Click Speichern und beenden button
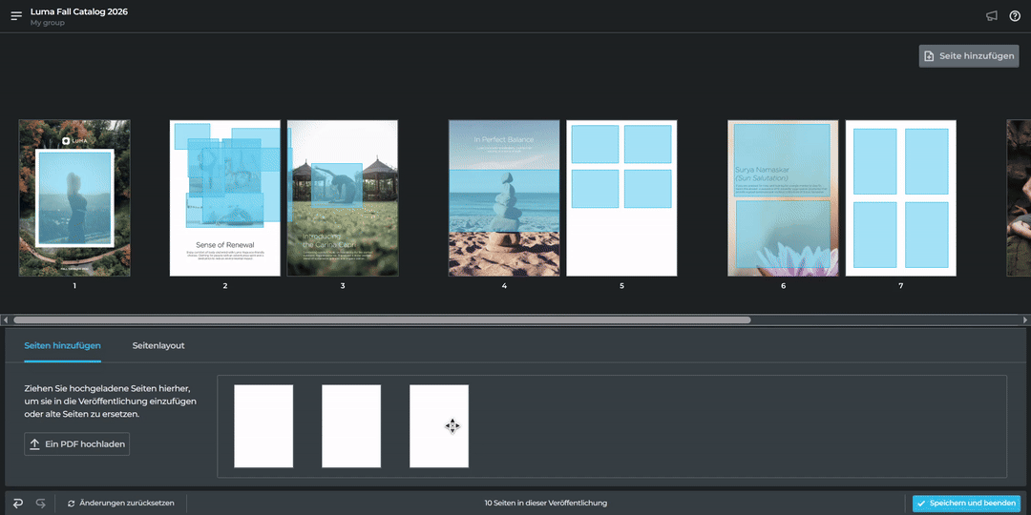 (x=966, y=503)
